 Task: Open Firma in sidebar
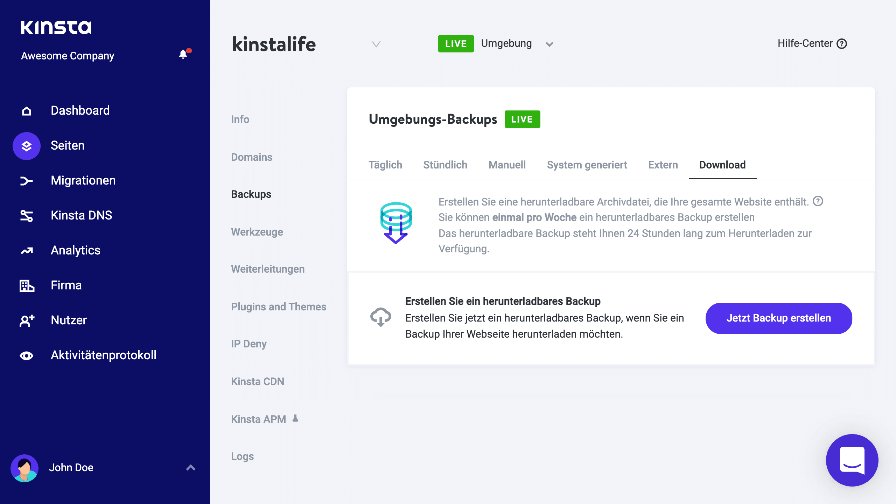pos(66,285)
